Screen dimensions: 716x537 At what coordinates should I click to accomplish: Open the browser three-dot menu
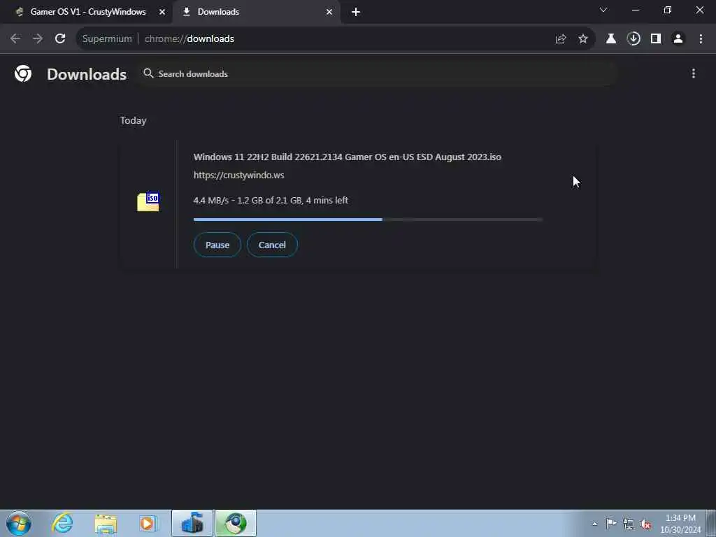click(x=701, y=39)
